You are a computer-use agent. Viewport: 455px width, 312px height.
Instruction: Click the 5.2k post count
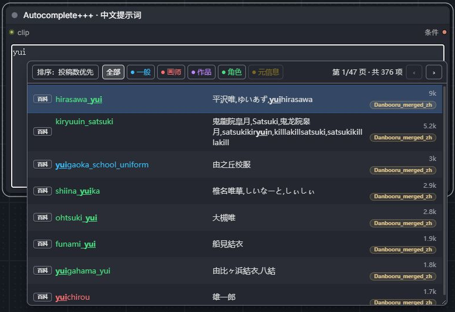(x=430, y=126)
